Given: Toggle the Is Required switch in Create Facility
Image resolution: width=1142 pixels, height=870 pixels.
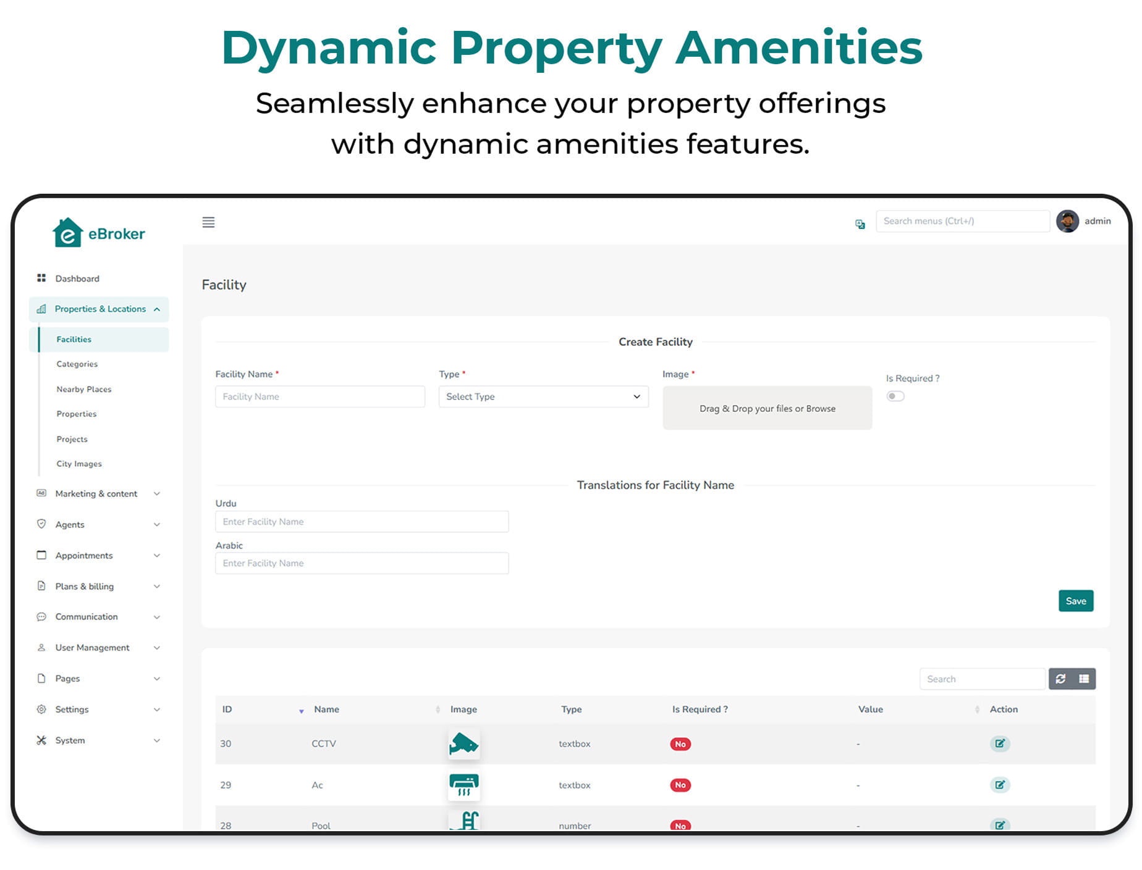Looking at the screenshot, I should click(x=895, y=396).
